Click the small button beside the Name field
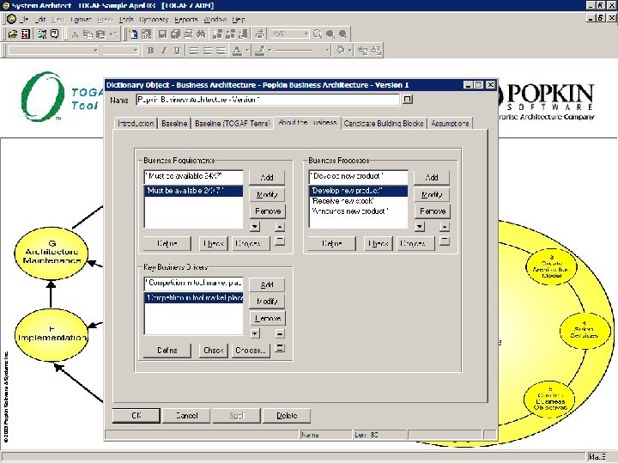This screenshot has width=618, height=464. pos(408,100)
